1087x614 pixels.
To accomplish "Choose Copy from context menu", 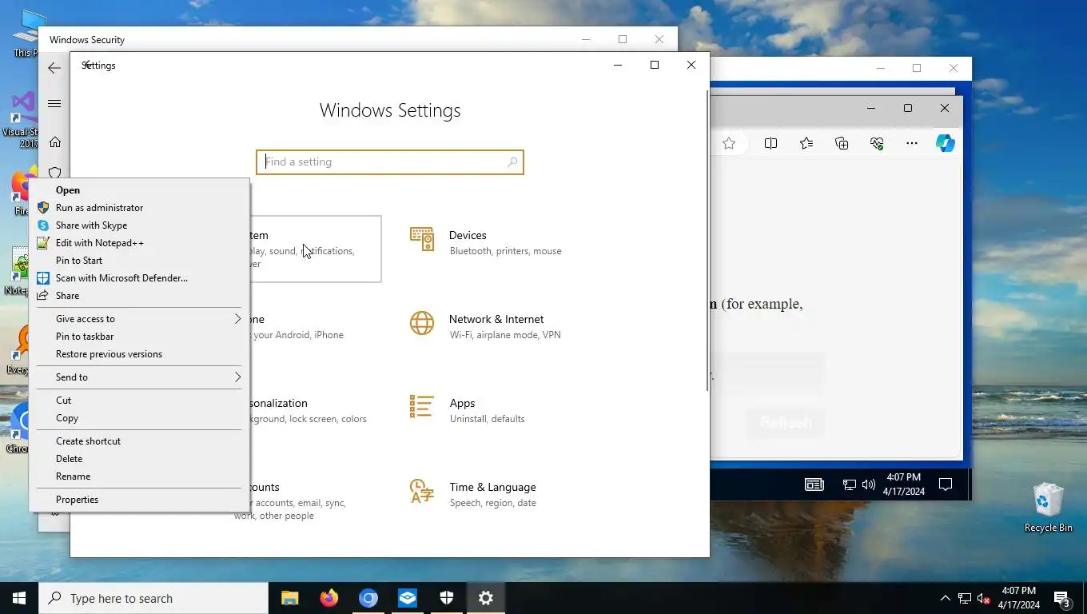I will pos(139,418).
